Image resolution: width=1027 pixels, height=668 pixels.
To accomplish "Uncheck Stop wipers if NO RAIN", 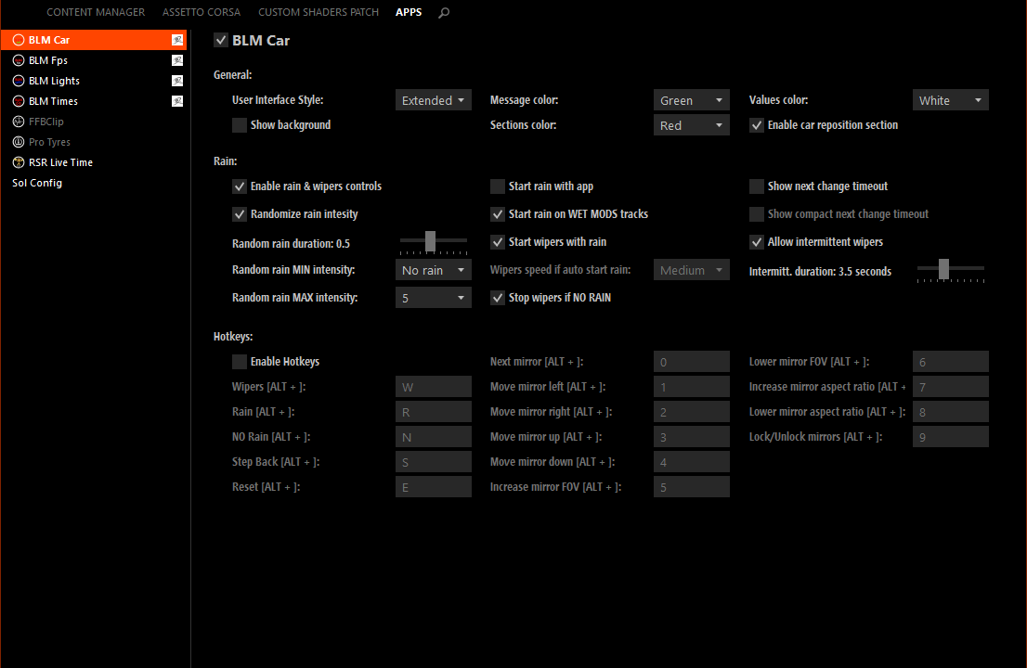I will (498, 298).
